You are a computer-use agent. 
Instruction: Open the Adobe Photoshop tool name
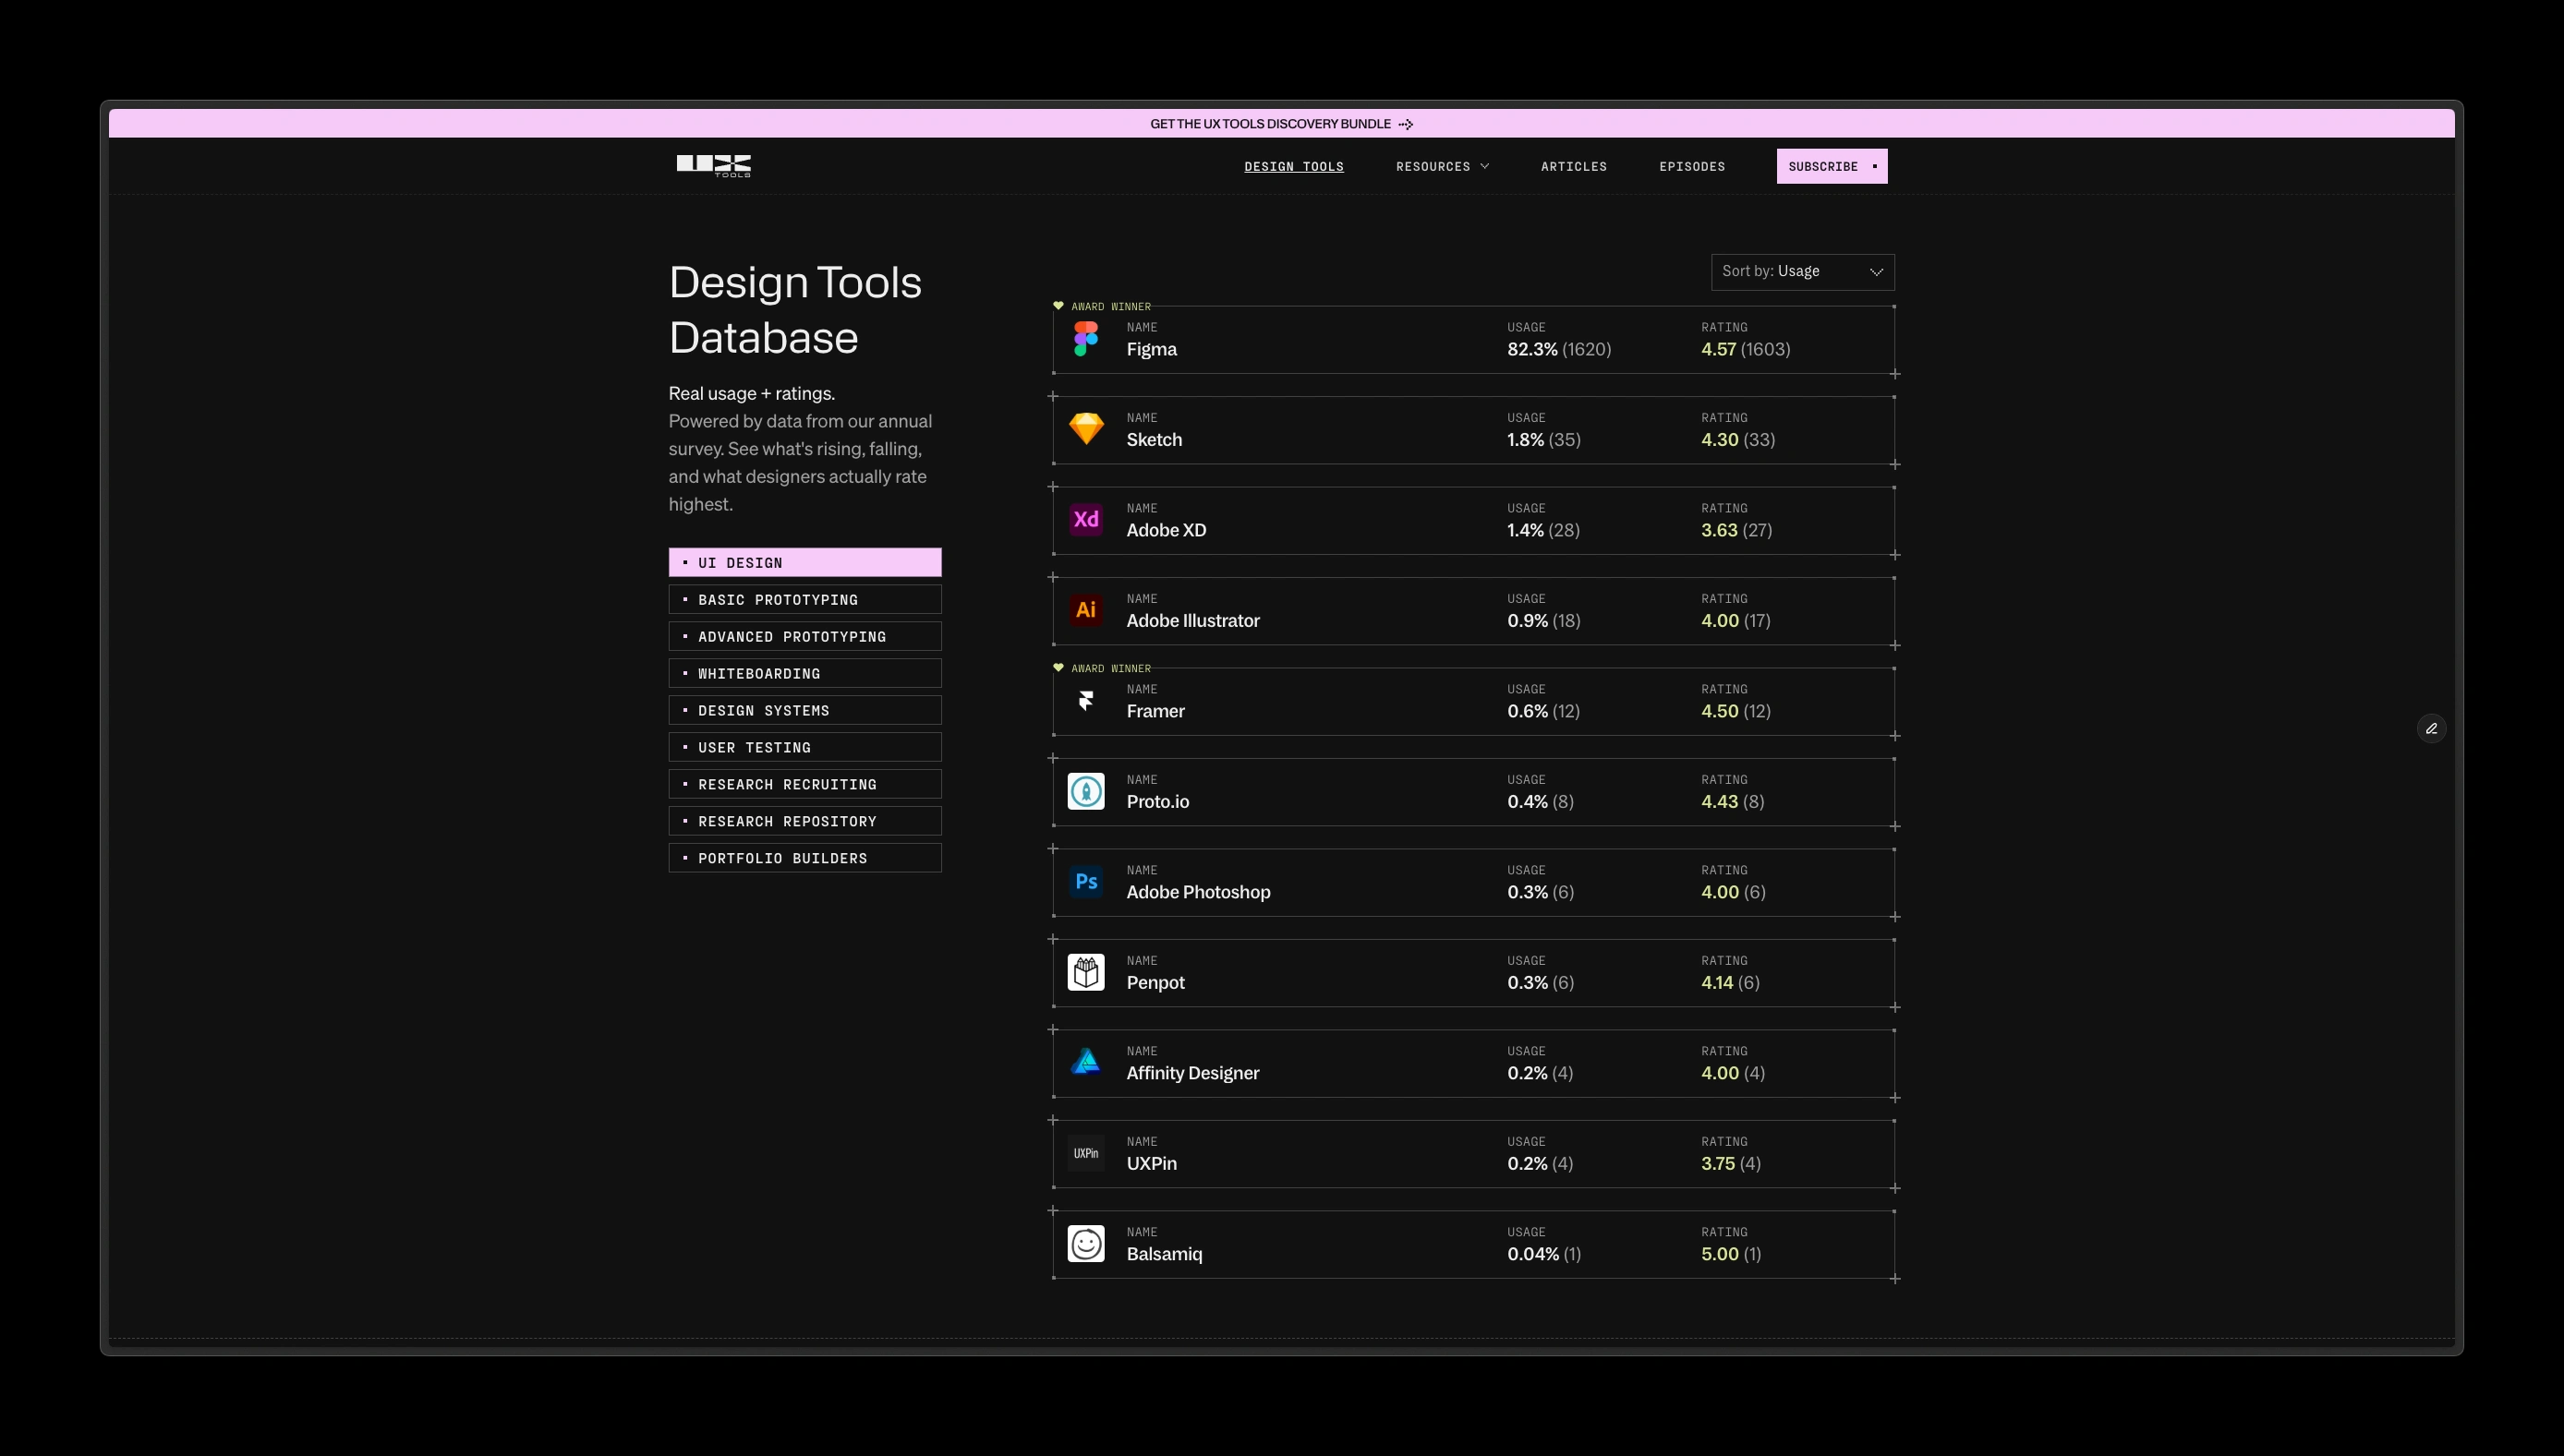point(1199,893)
